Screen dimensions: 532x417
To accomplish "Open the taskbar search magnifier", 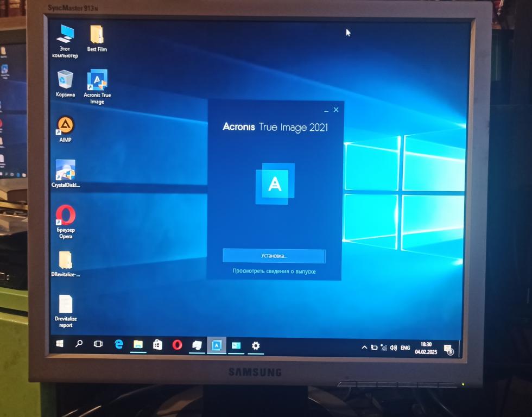I will pos(79,344).
